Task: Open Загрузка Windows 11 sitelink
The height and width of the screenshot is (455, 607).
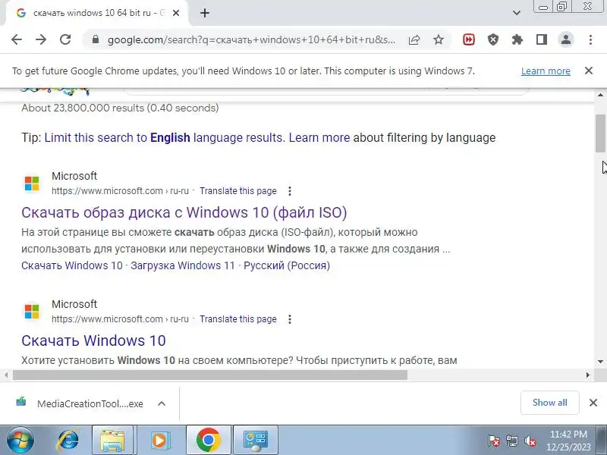Action: point(183,266)
